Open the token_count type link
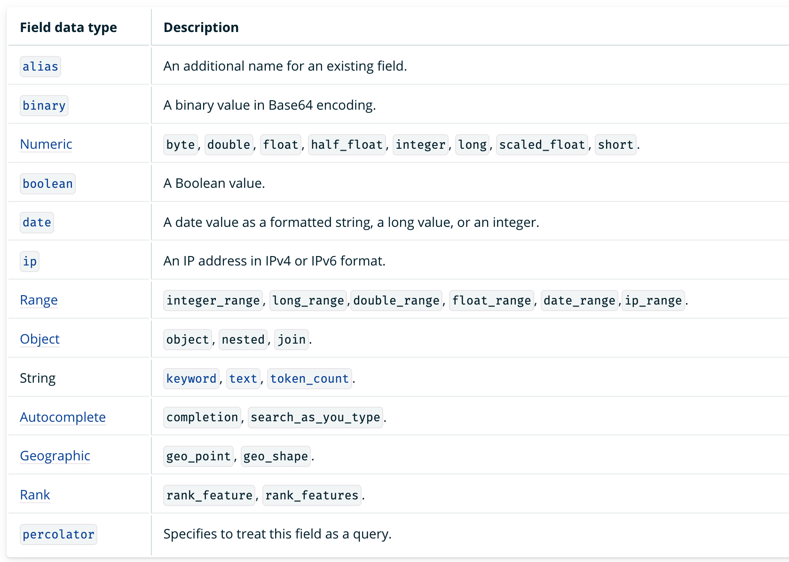Screen dimensions: 789x562 pos(309,378)
